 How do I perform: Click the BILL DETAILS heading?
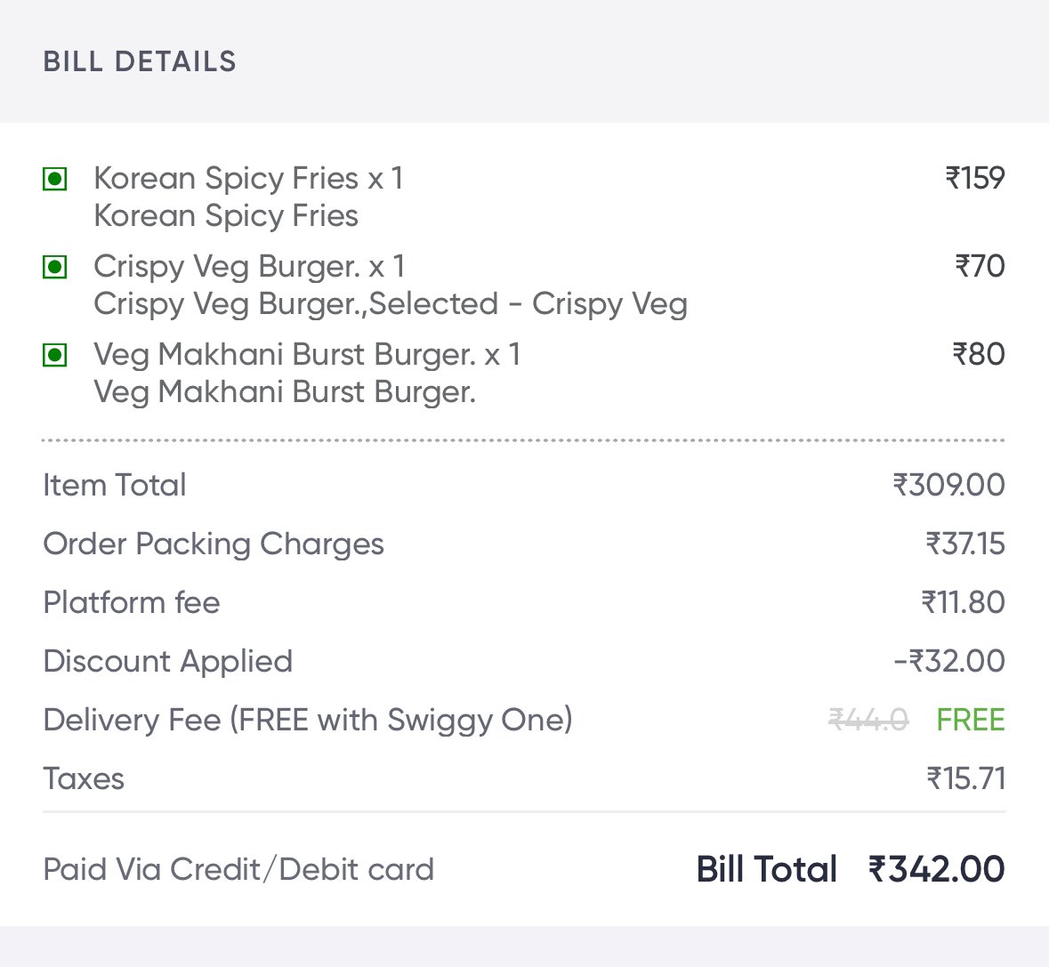140,61
